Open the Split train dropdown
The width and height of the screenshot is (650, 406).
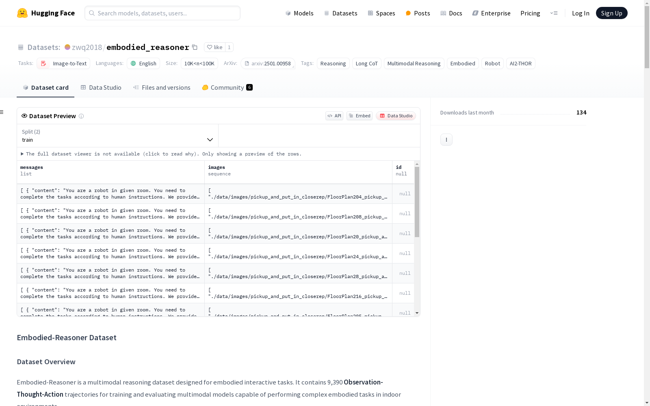(117, 136)
